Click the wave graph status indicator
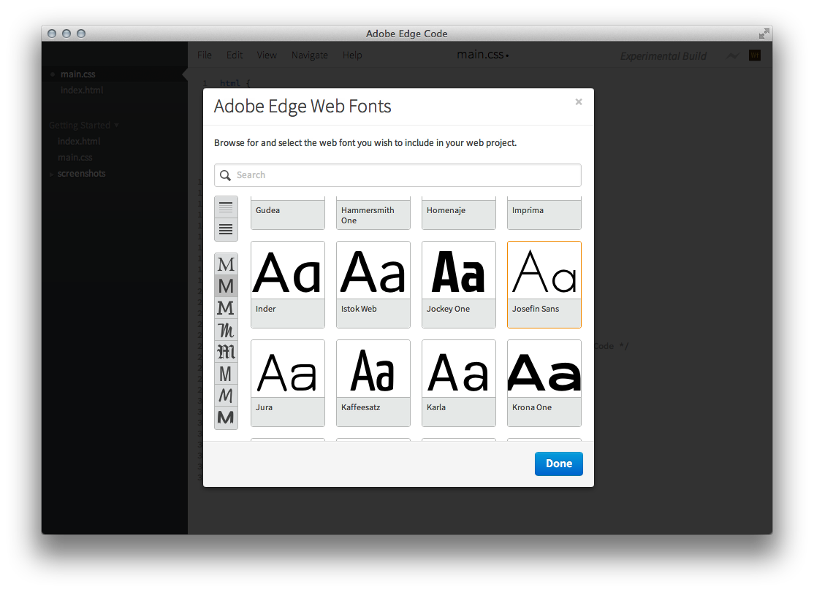The height and width of the screenshot is (592, 814). (x=734, y=55)
